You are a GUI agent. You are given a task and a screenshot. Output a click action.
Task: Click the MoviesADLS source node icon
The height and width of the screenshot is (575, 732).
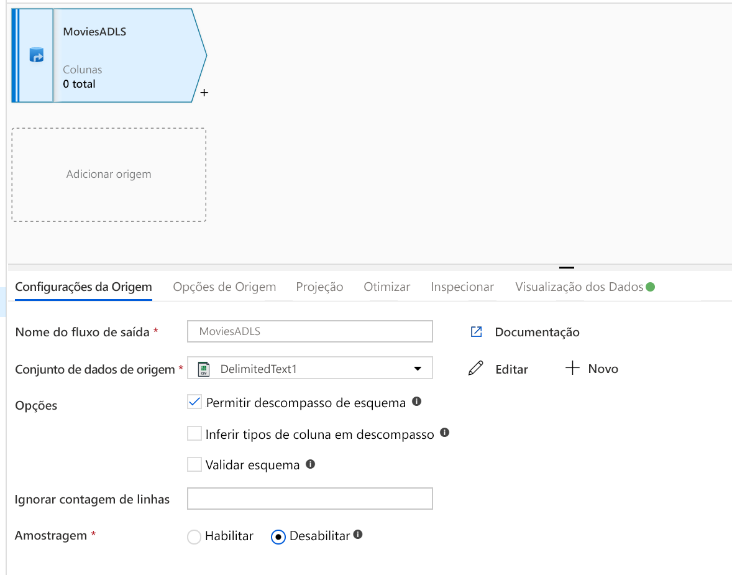pos(35,55)
